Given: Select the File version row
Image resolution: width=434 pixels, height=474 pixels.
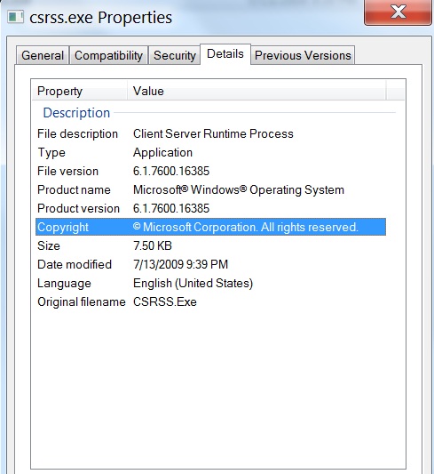Looking at the screenshot, I should click(x=210, y=171).
